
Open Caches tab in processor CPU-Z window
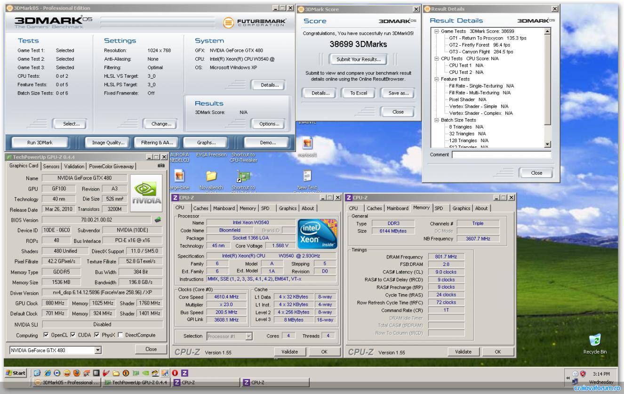(201, 208)
